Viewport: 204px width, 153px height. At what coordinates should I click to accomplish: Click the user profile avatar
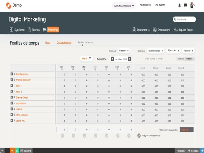tap(192, 5)
